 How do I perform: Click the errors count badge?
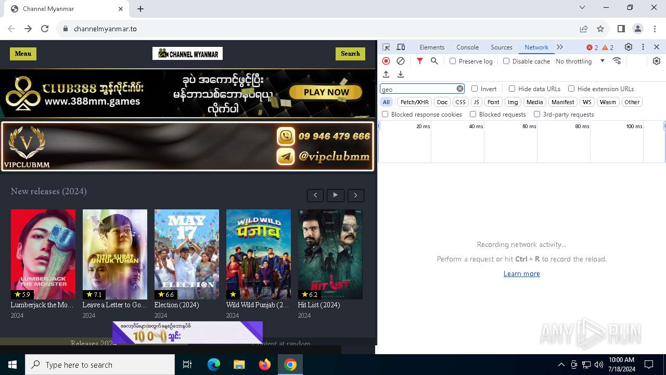pyautogui.click(x=592, y=47)
